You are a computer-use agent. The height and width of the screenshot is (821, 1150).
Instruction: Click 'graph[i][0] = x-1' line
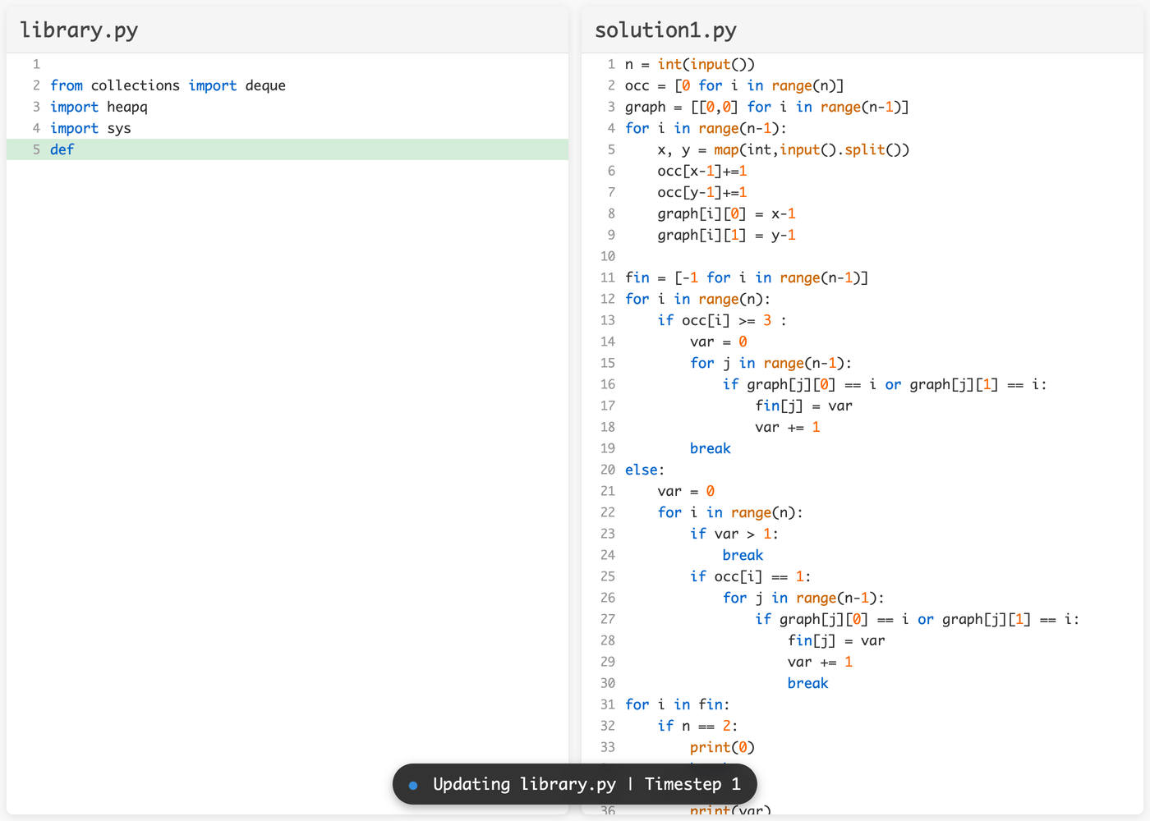[x=726, y=213]
